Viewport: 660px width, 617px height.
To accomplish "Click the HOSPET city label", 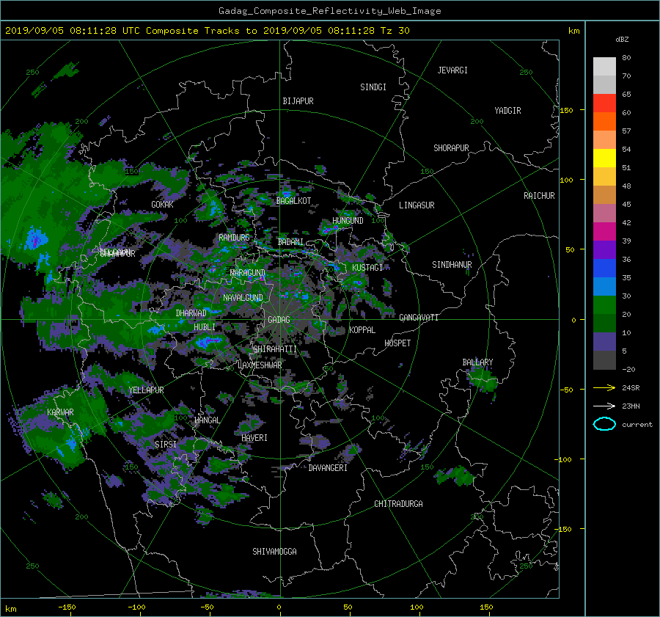I will coord(397,343).
